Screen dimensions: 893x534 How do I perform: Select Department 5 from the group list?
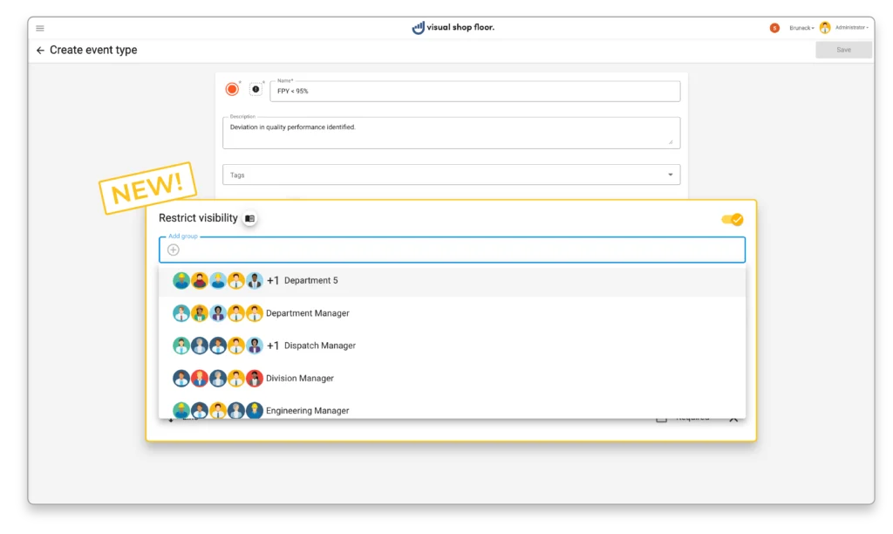click(310, 281)
